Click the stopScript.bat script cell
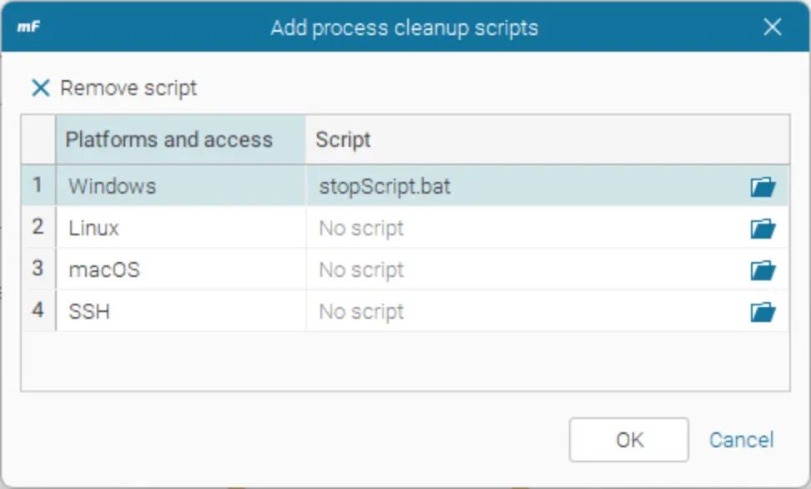 (x=385, y=186)
